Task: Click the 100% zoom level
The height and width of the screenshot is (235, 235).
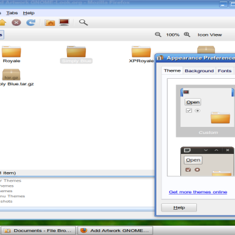Action: click(x=173, y=35)
